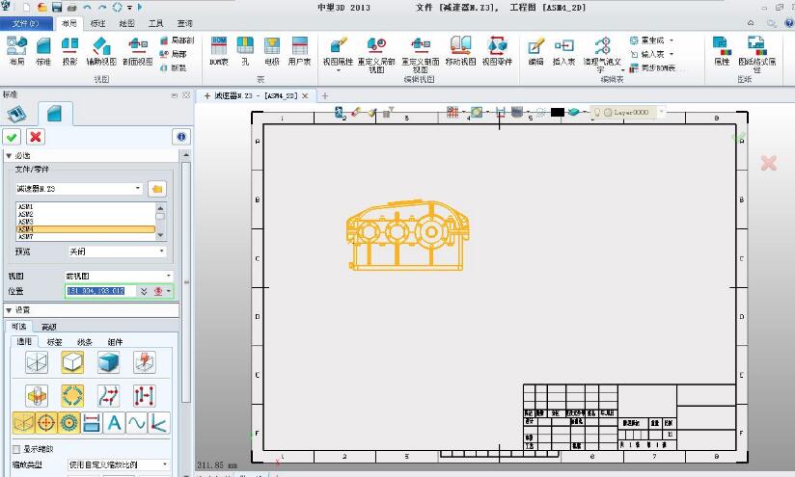795x477 pixels.
Task: Collapse the 必选 required section
Action: pyautogui.click(x=9, y=155)
